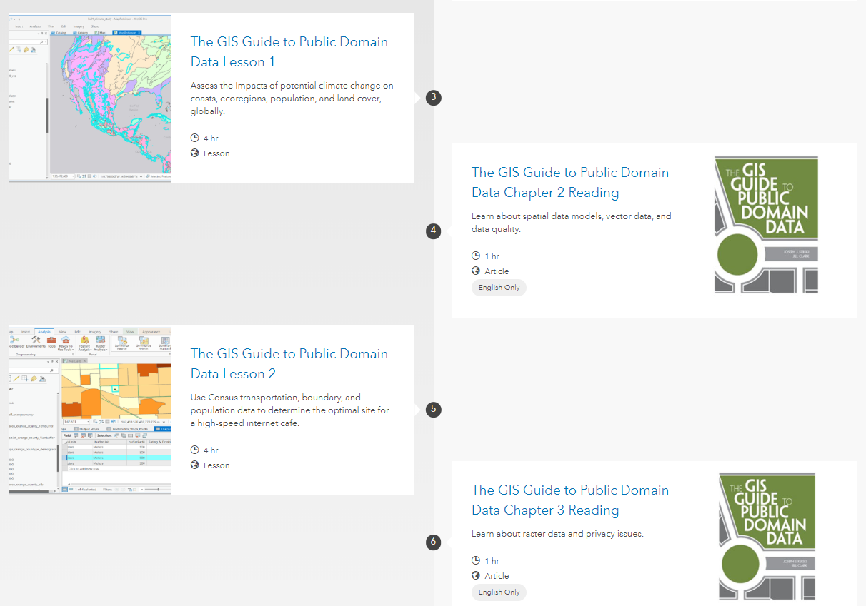
Task: Select step 3 marker on the timeline
Action: 433,98
